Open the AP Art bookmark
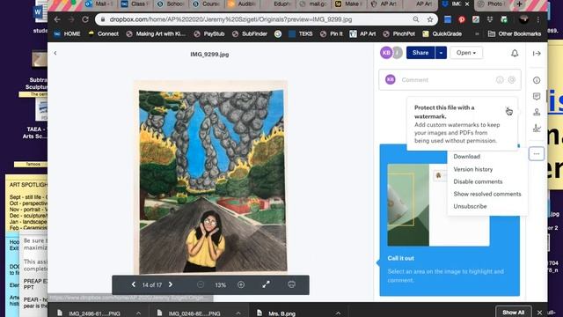 tap(362, 33)
